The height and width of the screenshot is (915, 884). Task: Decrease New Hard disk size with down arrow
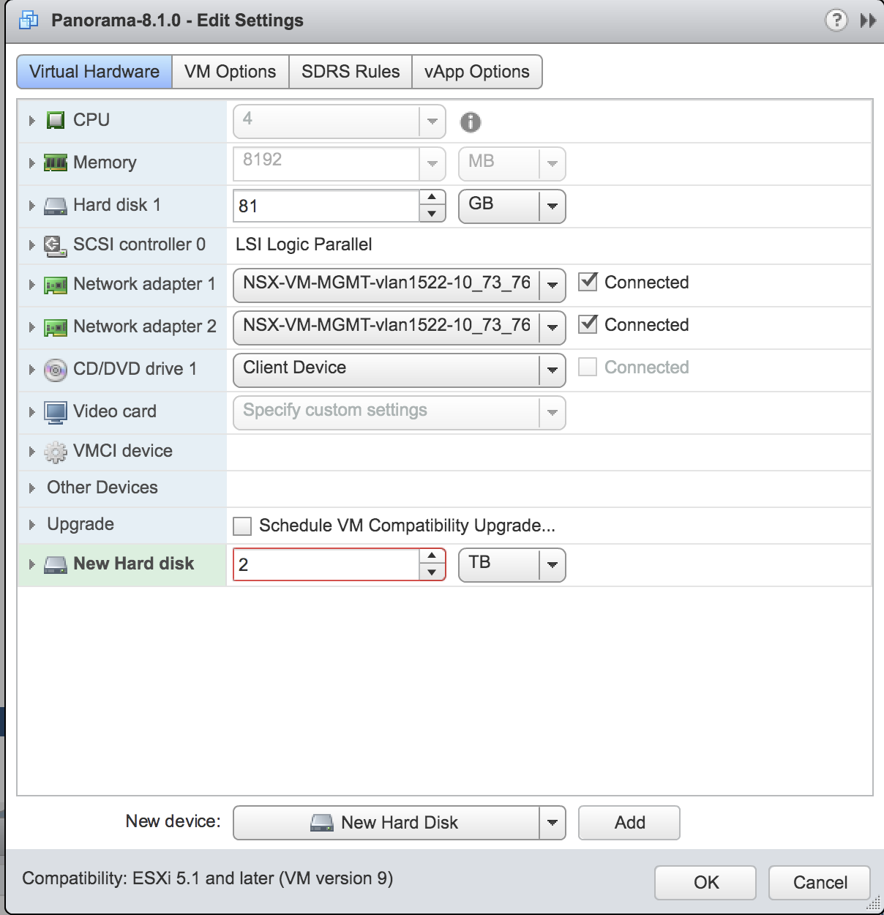point(432,572)
